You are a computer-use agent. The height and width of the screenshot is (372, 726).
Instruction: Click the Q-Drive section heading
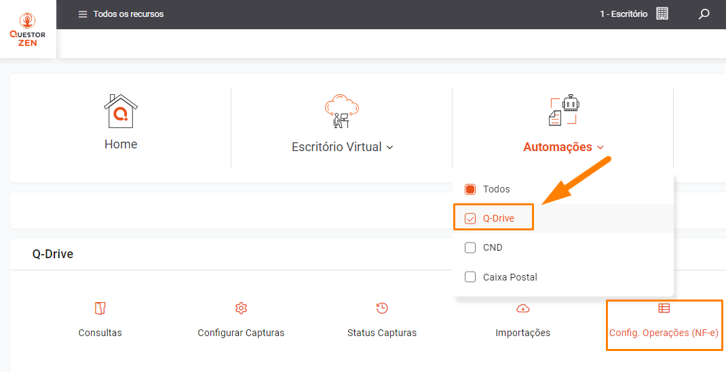(x=53, y=254)
